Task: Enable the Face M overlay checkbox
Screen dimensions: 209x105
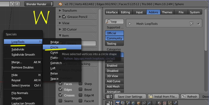Action: point(80,101)
